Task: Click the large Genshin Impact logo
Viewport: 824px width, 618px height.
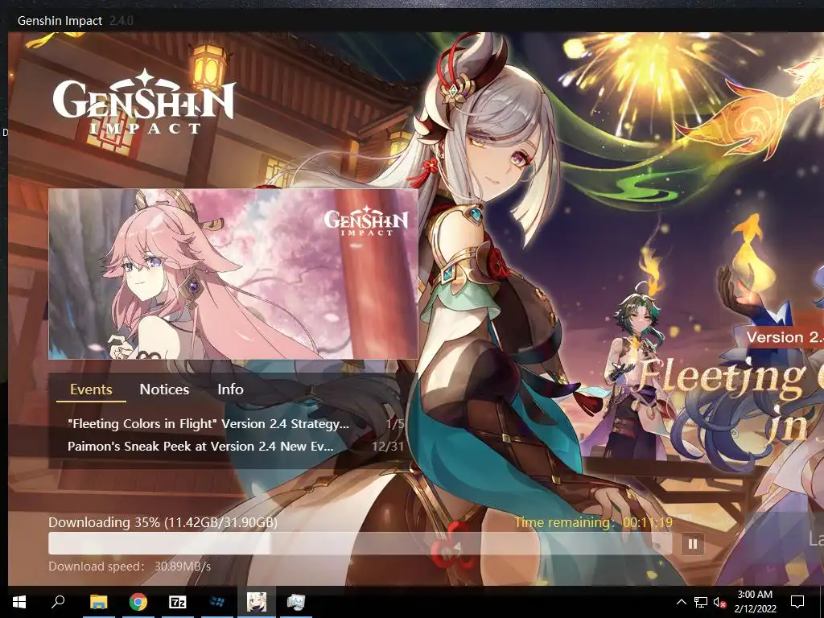Action: pyautogui.click(x=143, y=103)
